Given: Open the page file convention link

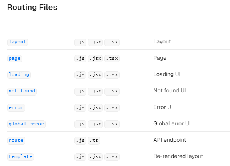Looking at the screenshot, I should coord(14,59).
